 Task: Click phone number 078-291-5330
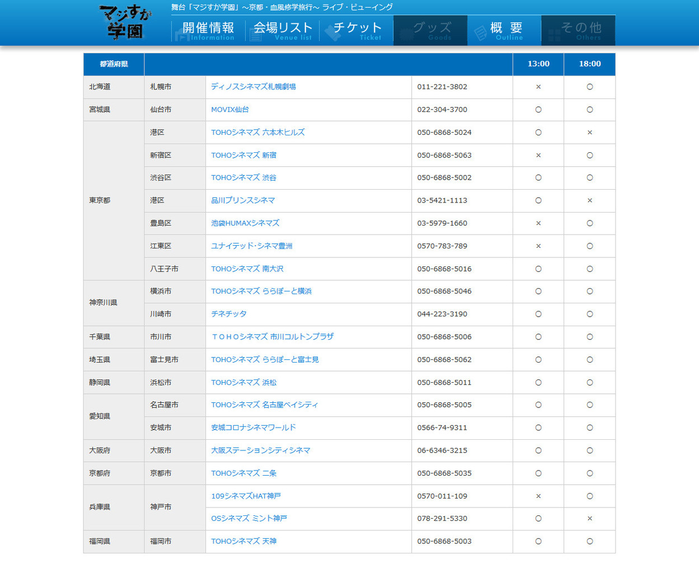coord(442,518)
